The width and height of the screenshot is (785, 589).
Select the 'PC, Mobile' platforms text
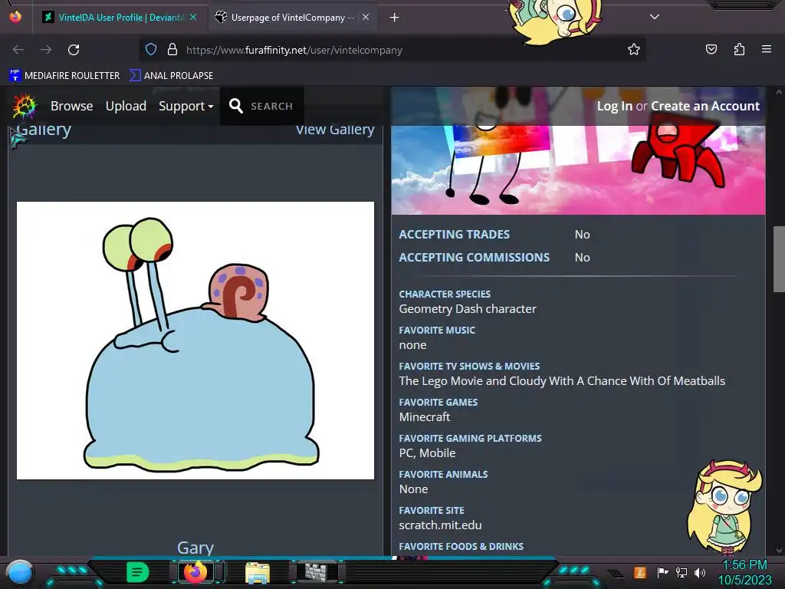point(427,452)
